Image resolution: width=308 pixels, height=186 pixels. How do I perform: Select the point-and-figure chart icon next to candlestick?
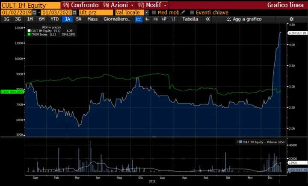tap(164, 19)
